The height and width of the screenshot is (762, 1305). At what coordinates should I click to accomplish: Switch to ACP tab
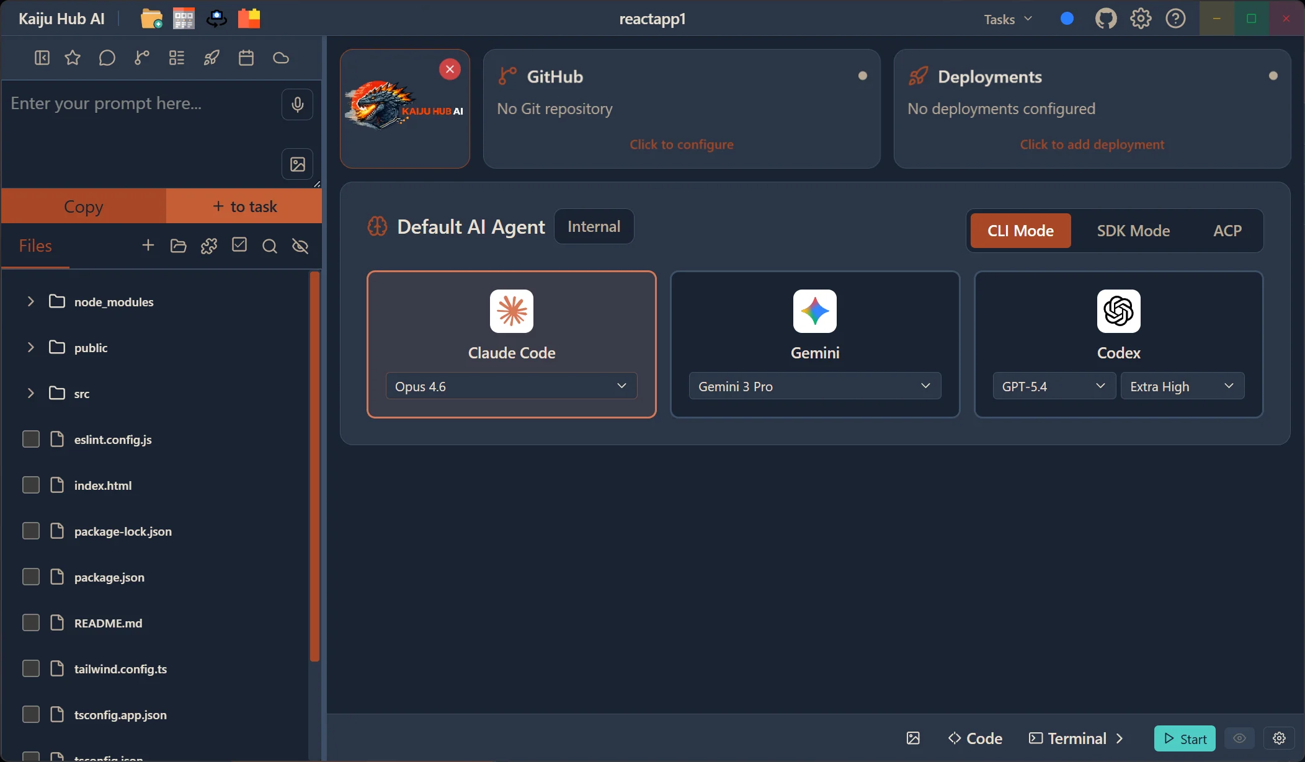coord(1227,231)
